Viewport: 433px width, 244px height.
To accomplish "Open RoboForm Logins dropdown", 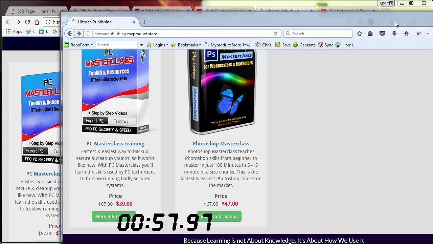I will pyautogui.click(x=157, y=45).
